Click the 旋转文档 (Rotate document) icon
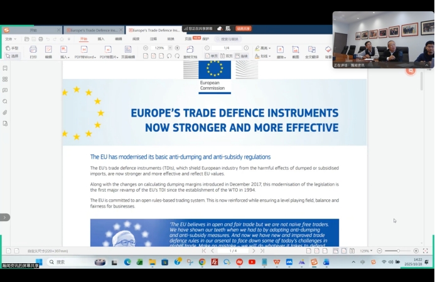 coord(191,51)
